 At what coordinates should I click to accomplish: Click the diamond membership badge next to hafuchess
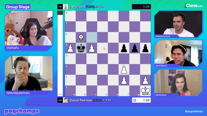click(x=100, y=6)
